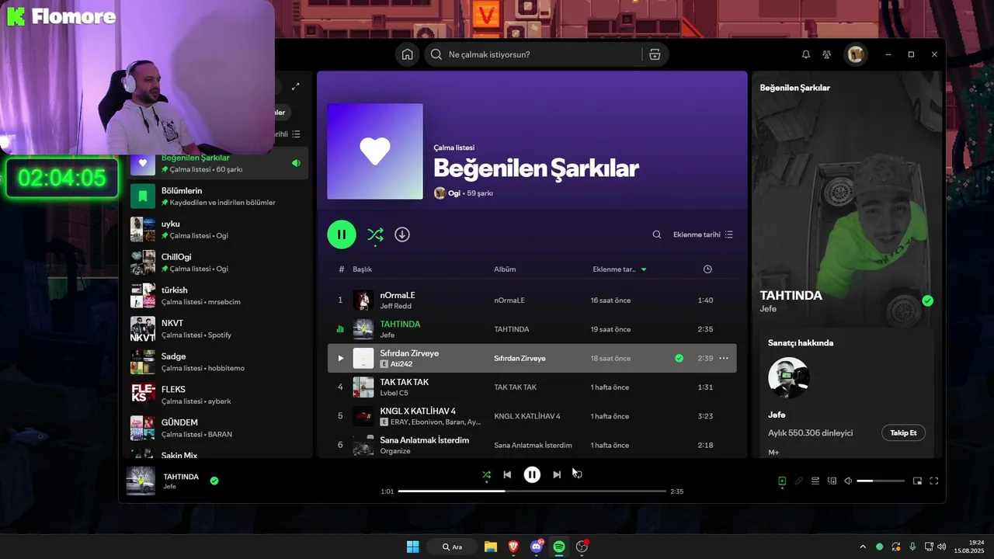Skip to next track
The image size is (994, 559).
pyautogui.click(x=557, y=474)
